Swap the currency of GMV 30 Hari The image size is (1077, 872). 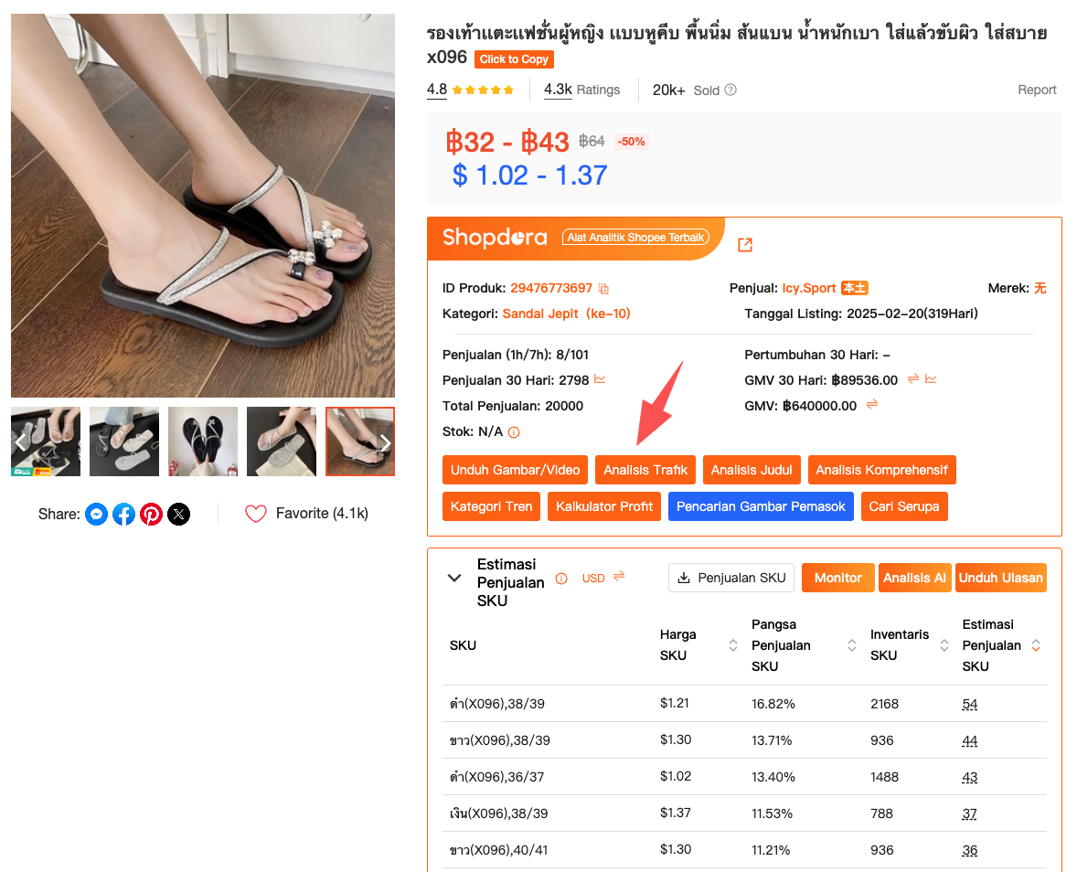(912, 379)
